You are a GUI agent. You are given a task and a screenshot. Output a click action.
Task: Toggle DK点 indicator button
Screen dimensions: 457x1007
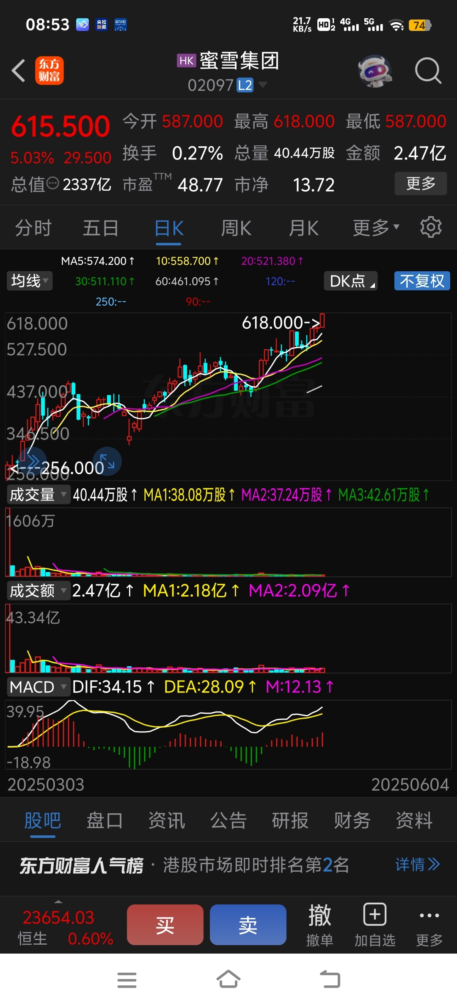pos(350,281)
